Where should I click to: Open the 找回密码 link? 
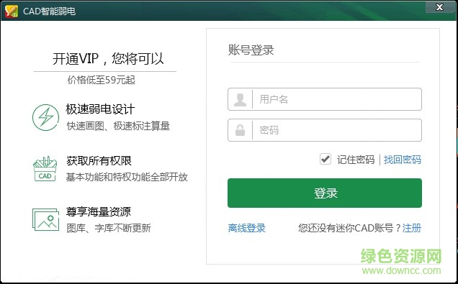pyautogui.click(x=403, y=160)
